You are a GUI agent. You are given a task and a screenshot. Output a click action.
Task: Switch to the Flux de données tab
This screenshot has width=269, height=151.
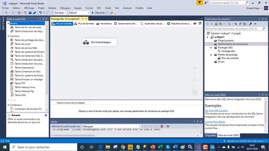[x=84, y=23]
